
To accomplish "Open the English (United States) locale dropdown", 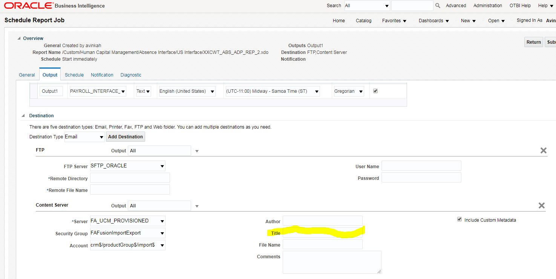I will pos(187,91).
